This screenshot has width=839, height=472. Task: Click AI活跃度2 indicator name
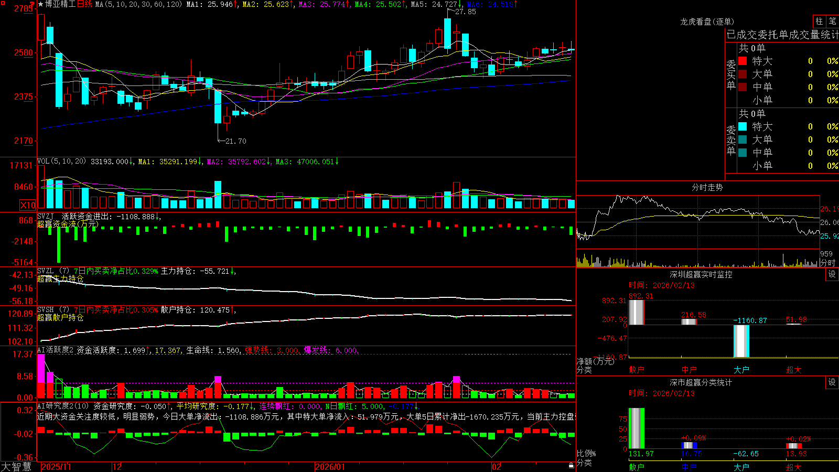click(x=56, y=350)
